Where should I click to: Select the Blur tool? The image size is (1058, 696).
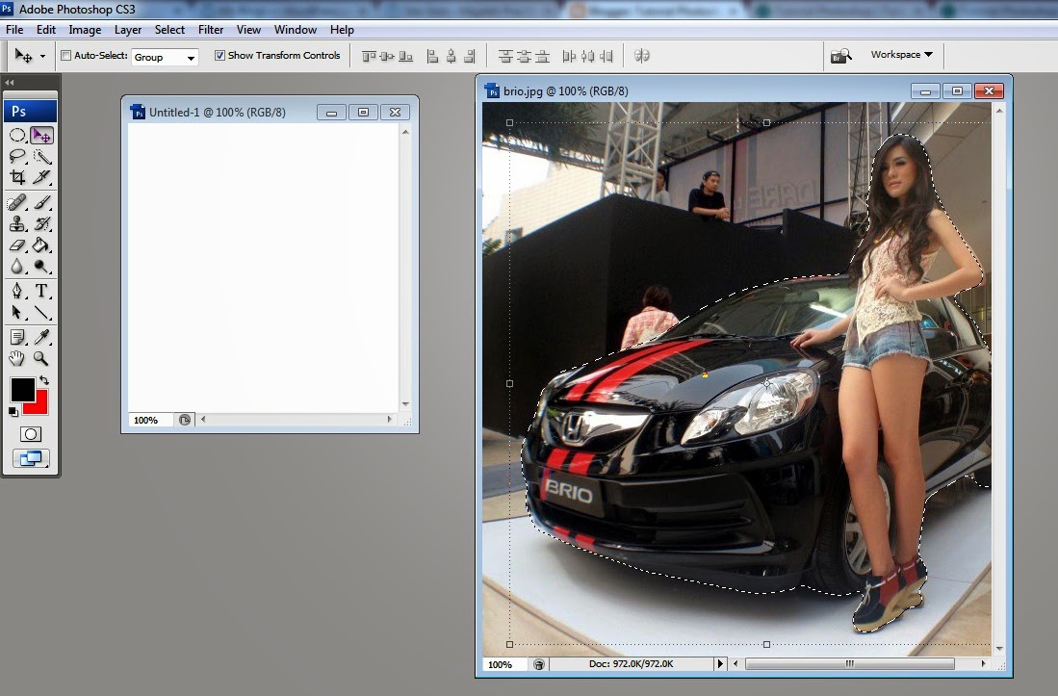[17, 267]
